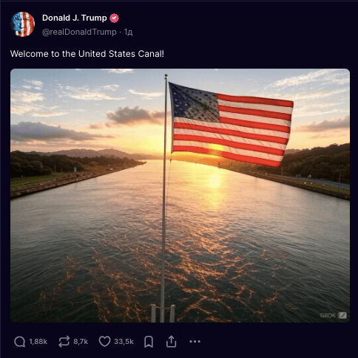Open the attached canal sunset photo
The width and height of the screenshot is (358, 358).
pyautogui.click(x=180, y=196)
